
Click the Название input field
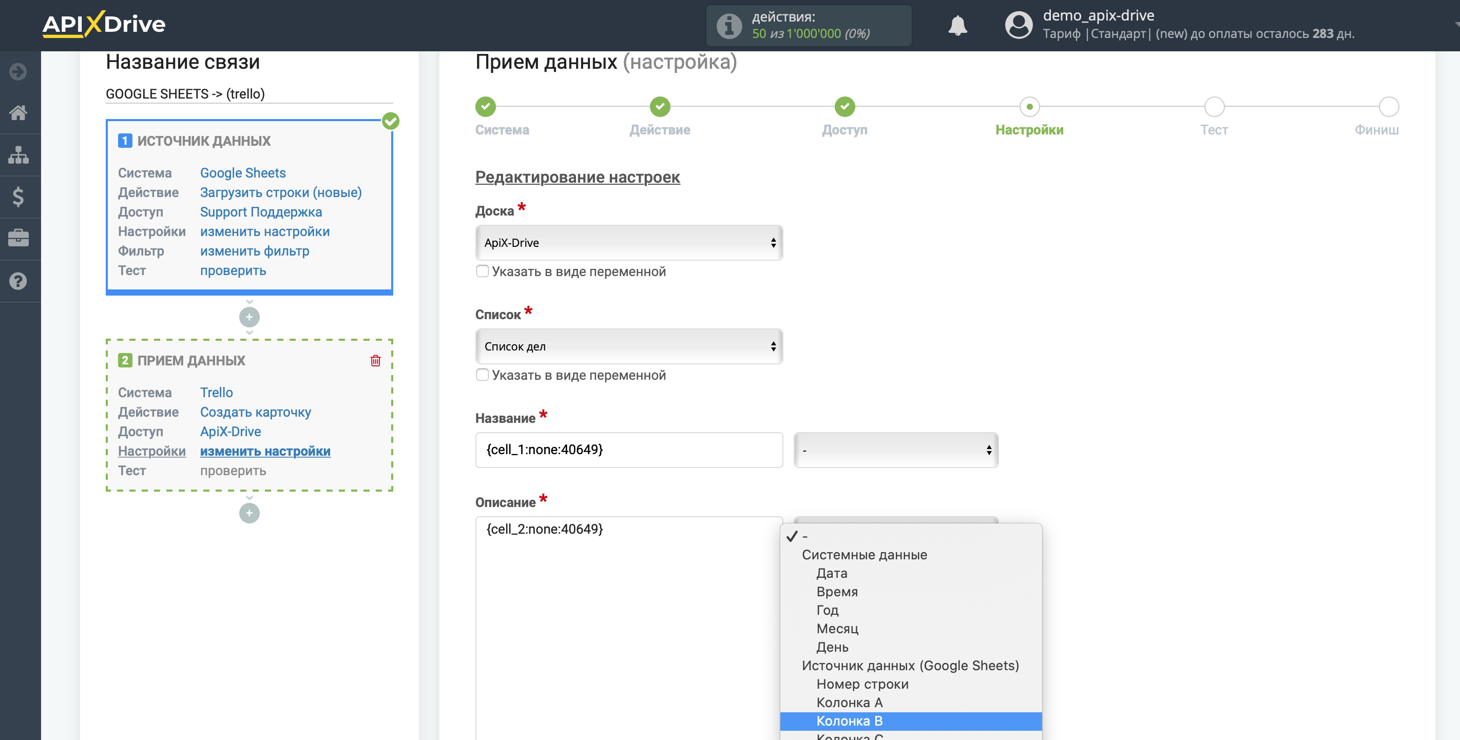[x=629, y=450]
